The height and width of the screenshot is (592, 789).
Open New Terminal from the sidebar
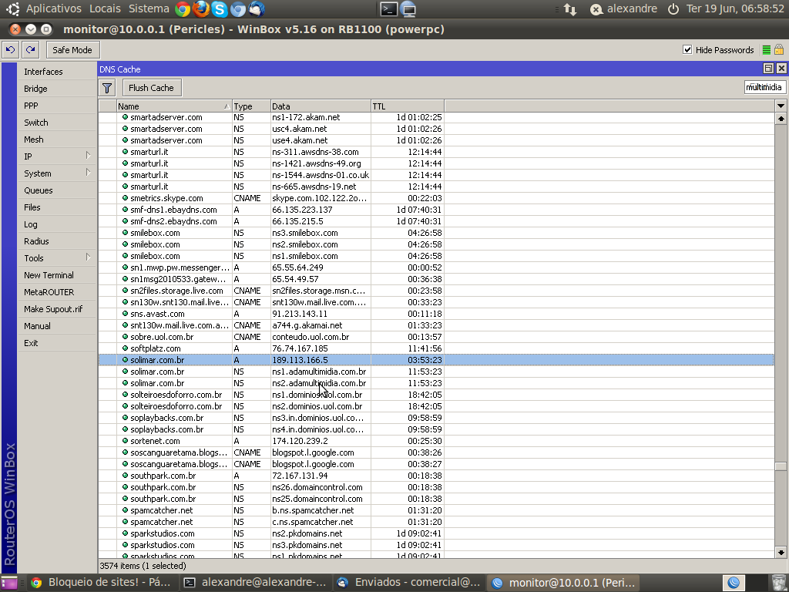click(49, 275)
